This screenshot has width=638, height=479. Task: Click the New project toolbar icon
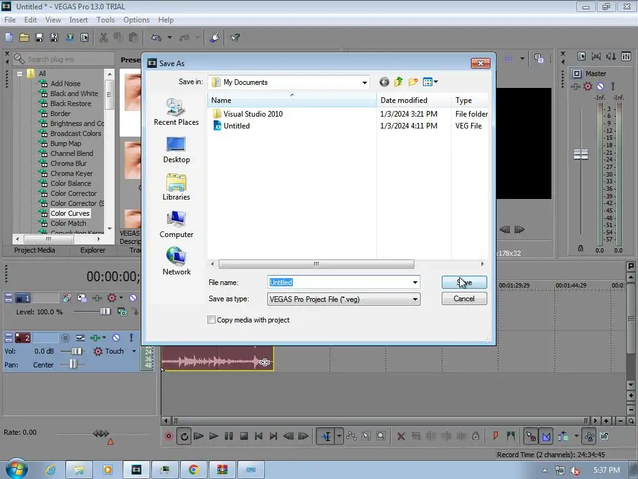tap(9, 37)
